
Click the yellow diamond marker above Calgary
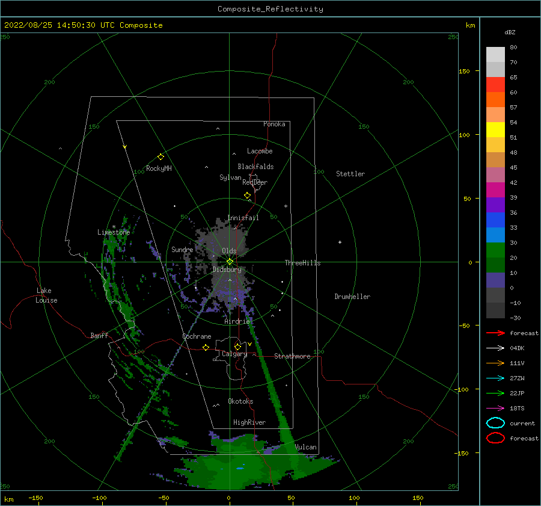point(237,347)
